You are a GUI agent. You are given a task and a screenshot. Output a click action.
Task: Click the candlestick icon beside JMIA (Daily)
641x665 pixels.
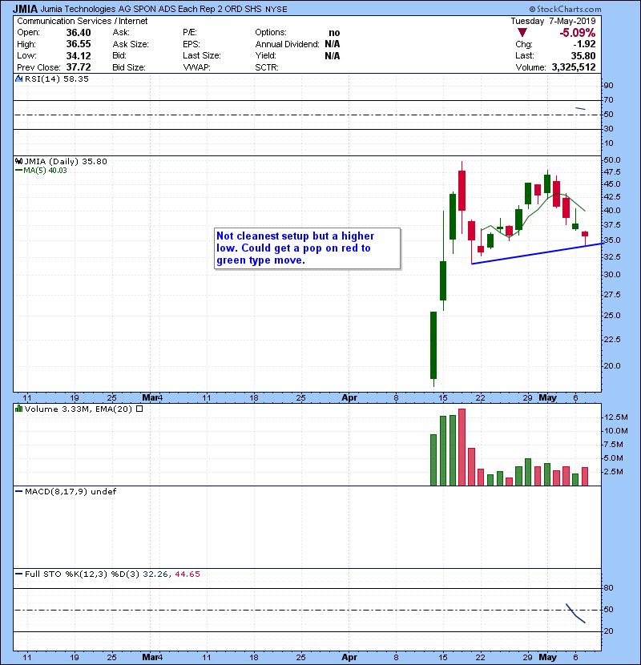pos(18,161)
